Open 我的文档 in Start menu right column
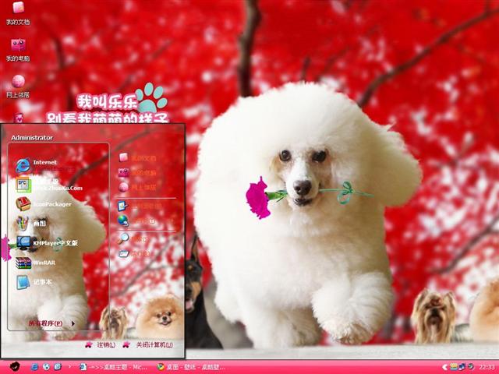Viewport: 499px width, 374px height. pyautogui.click(x=137, y=157)
